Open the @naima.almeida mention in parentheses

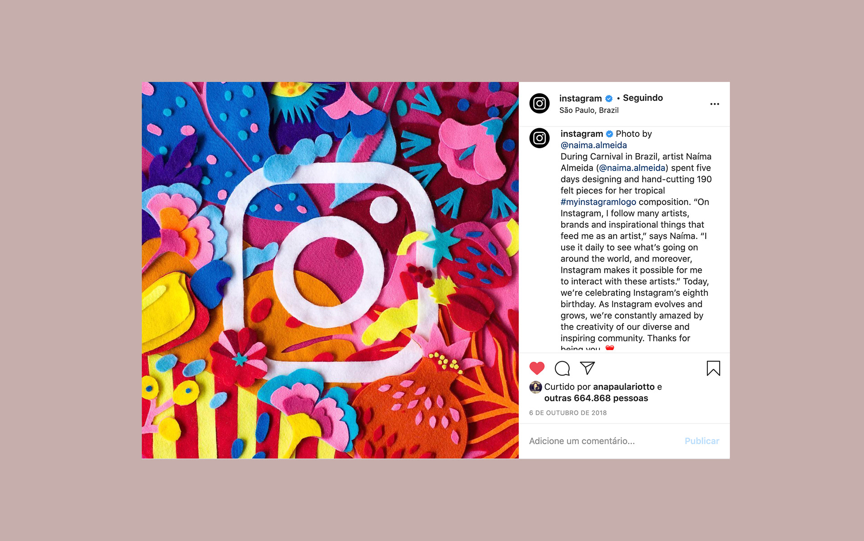point(632,168)
